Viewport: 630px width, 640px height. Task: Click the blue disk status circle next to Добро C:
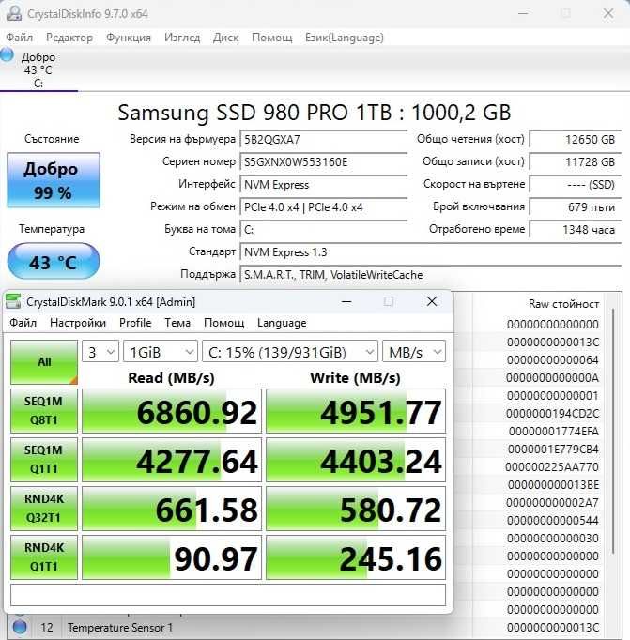[x=7, y=54]
